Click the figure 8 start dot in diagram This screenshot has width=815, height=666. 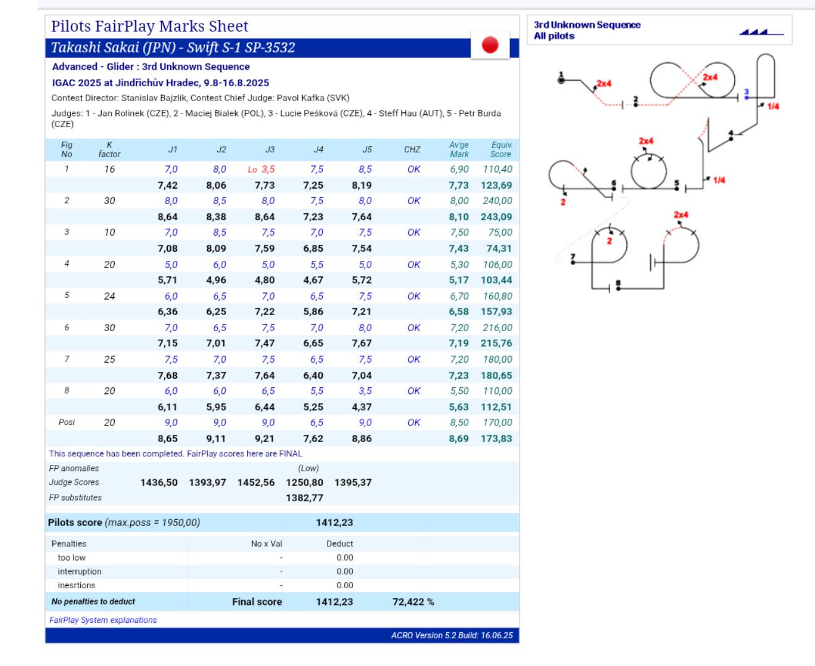(x=618, y=287)
